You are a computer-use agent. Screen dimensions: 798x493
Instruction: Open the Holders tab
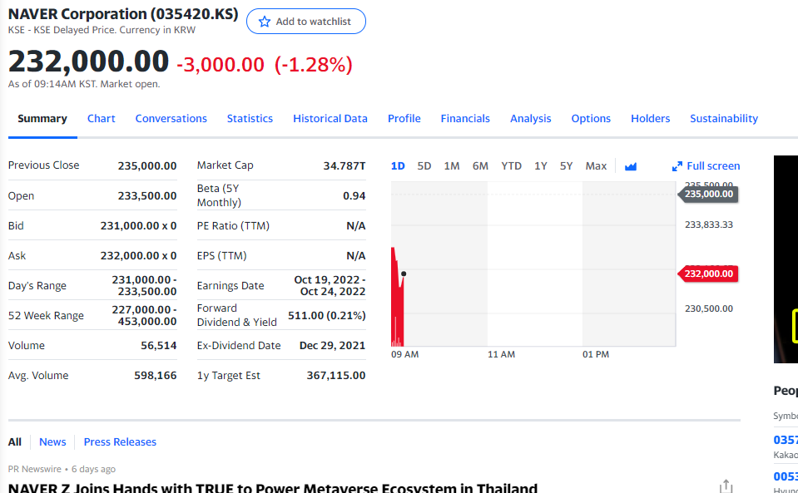pyautogui.click(x=651, y=118)
